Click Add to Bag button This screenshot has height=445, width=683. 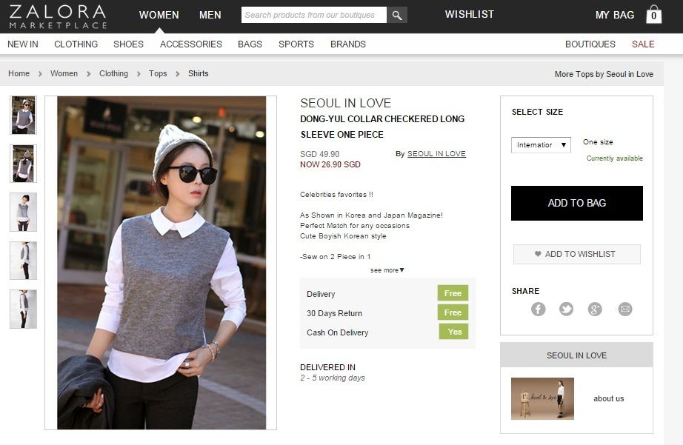tap(577, 204)
